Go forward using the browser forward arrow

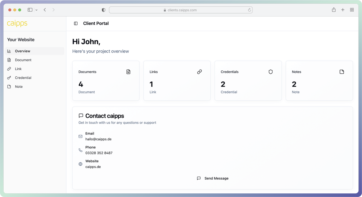[x=53, y=10]
